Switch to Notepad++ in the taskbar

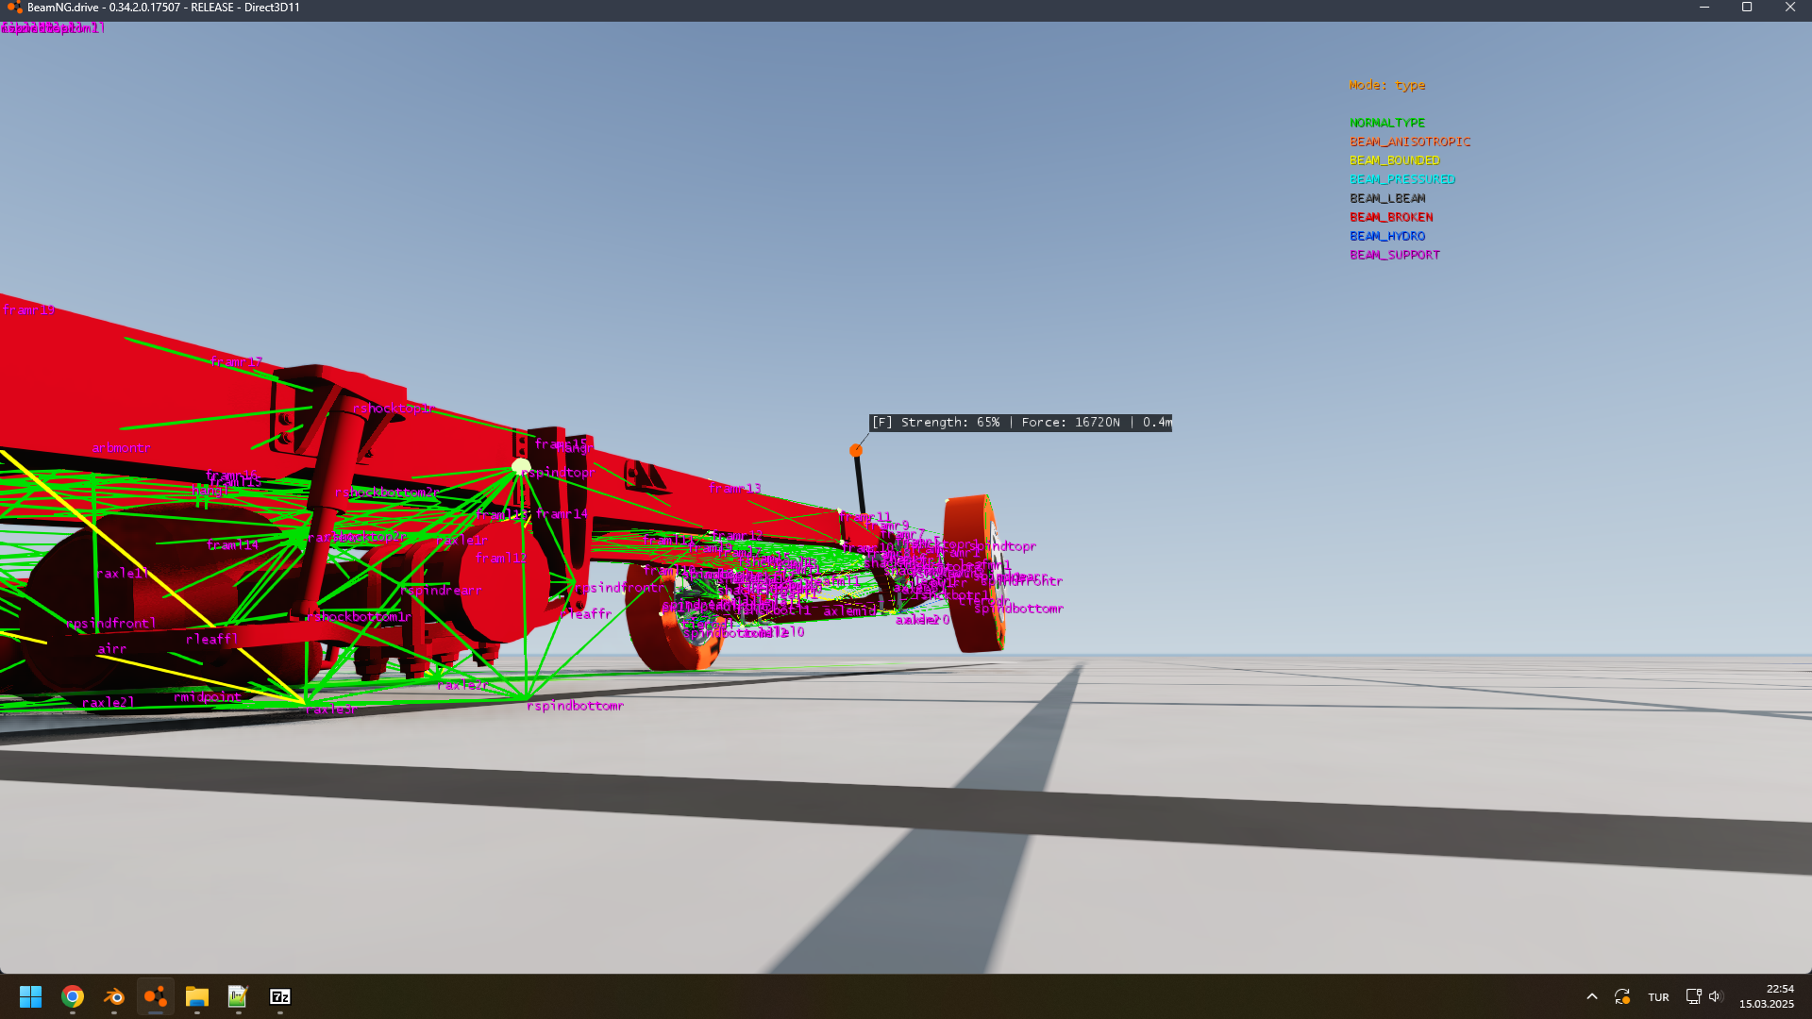pos(238,996)
